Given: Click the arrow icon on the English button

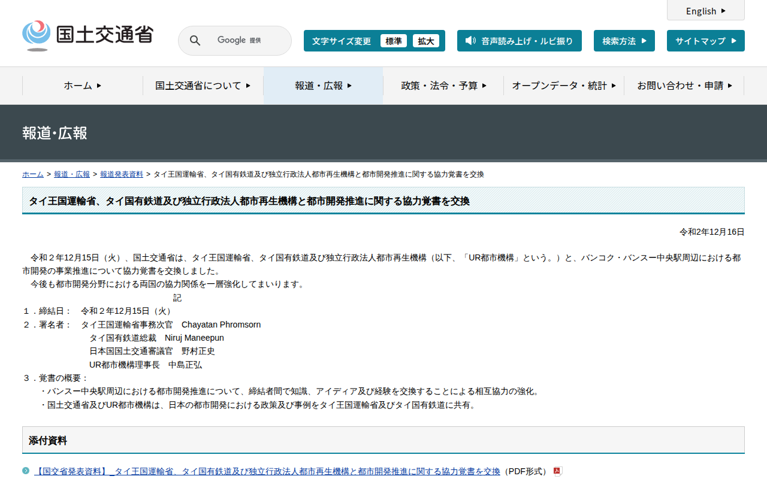Looking at the screenshot, I should (x=723, y=11).
